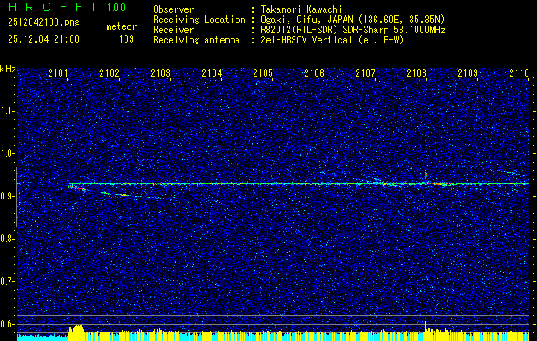The height and width of the screenshot is (341, 537).
Task: Click the 2102 time marker
Action: coord(109,72)
